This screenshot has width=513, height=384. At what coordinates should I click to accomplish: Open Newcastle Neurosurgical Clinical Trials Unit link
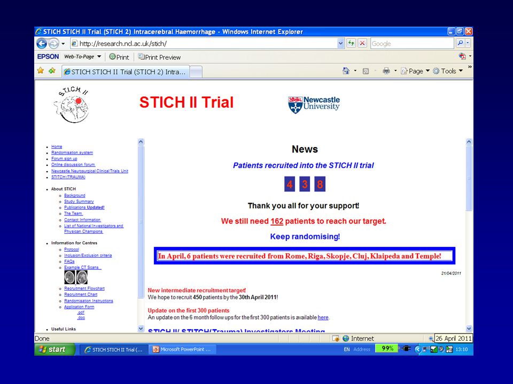[x=90, y=171]
